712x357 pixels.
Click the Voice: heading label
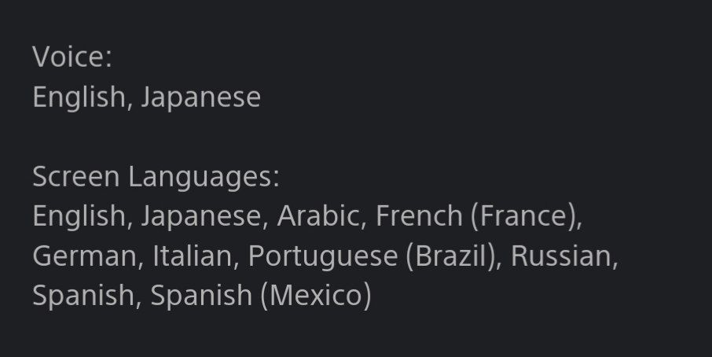[72, 57]
